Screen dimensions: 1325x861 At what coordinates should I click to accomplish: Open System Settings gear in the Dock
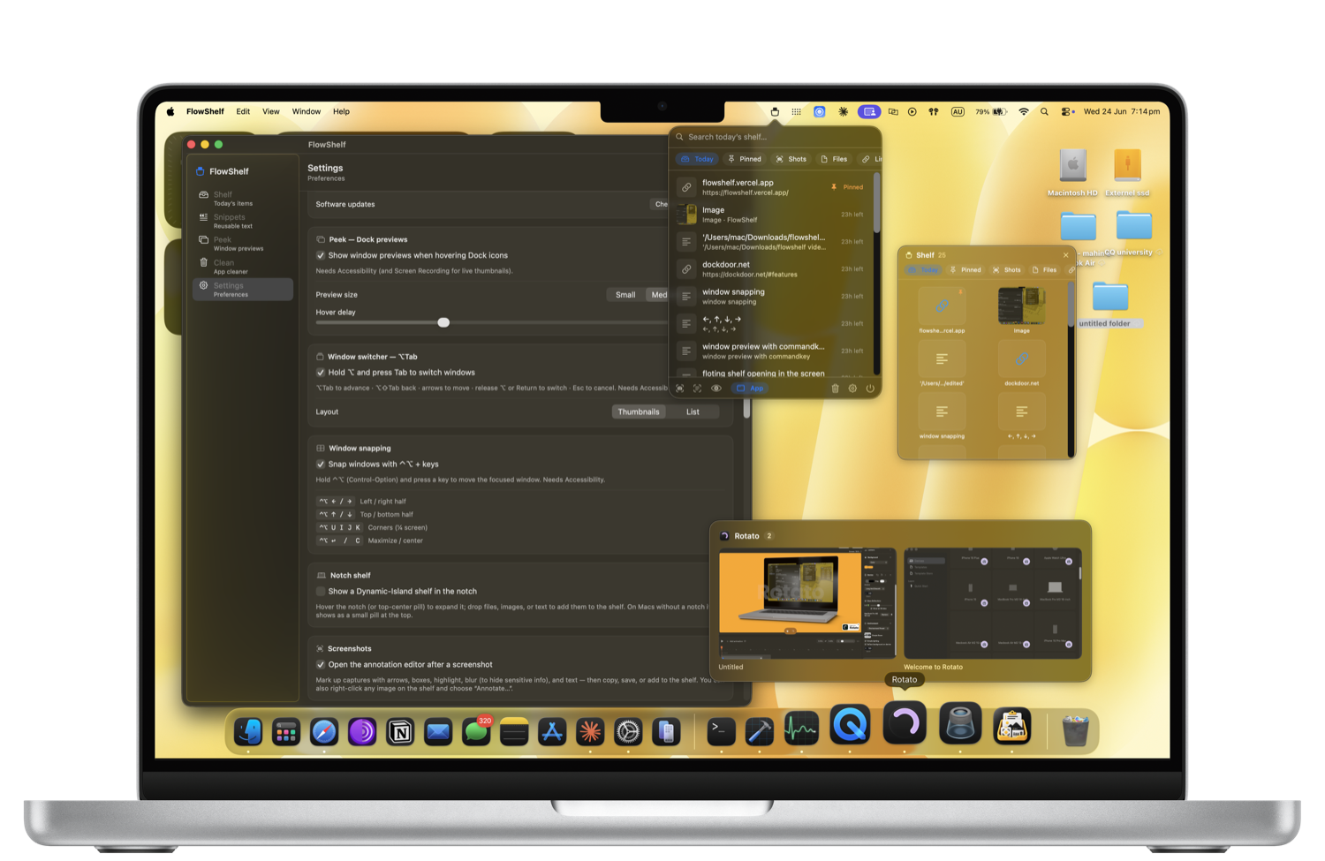(x=628, y=731)
